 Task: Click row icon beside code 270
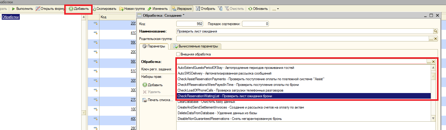click(x=96, y=100)
